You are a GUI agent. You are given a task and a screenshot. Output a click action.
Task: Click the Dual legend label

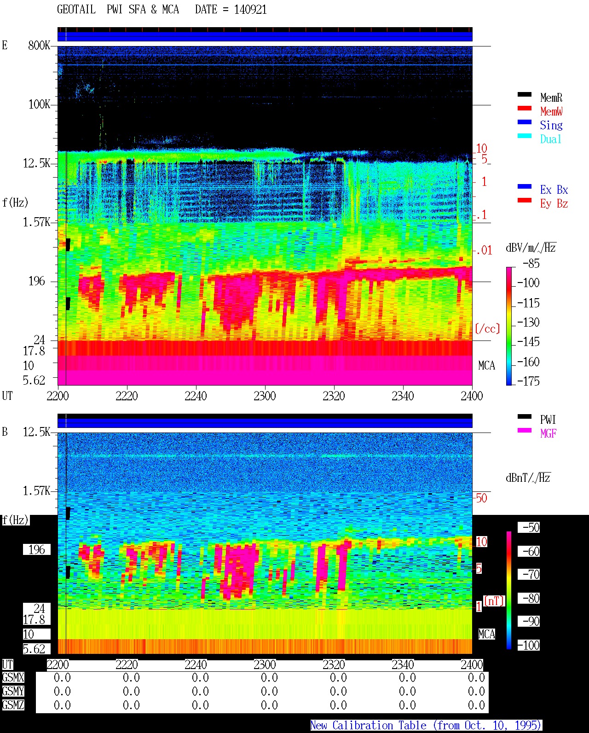tap(551, 139)
